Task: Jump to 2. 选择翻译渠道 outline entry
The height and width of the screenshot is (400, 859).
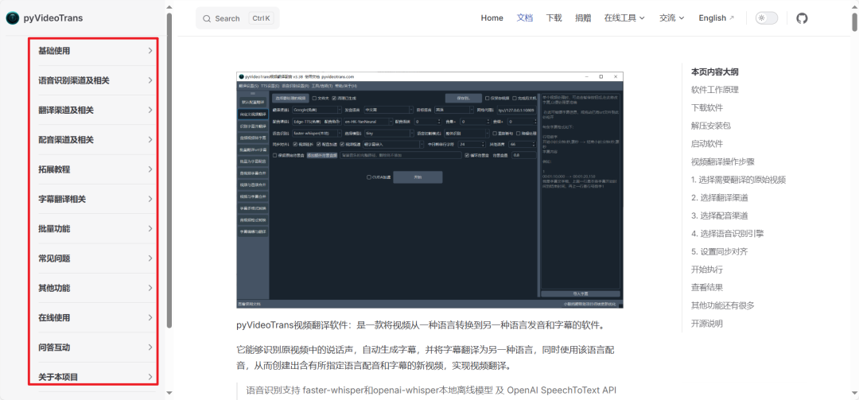Action: pyautogui.click(x=720, y=198)
